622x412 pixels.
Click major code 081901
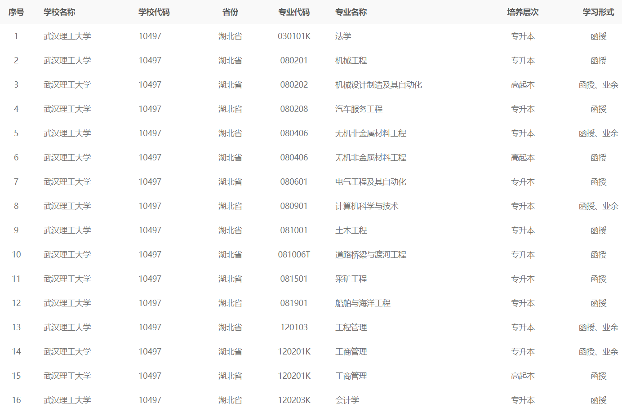click(x=294, y=303)
